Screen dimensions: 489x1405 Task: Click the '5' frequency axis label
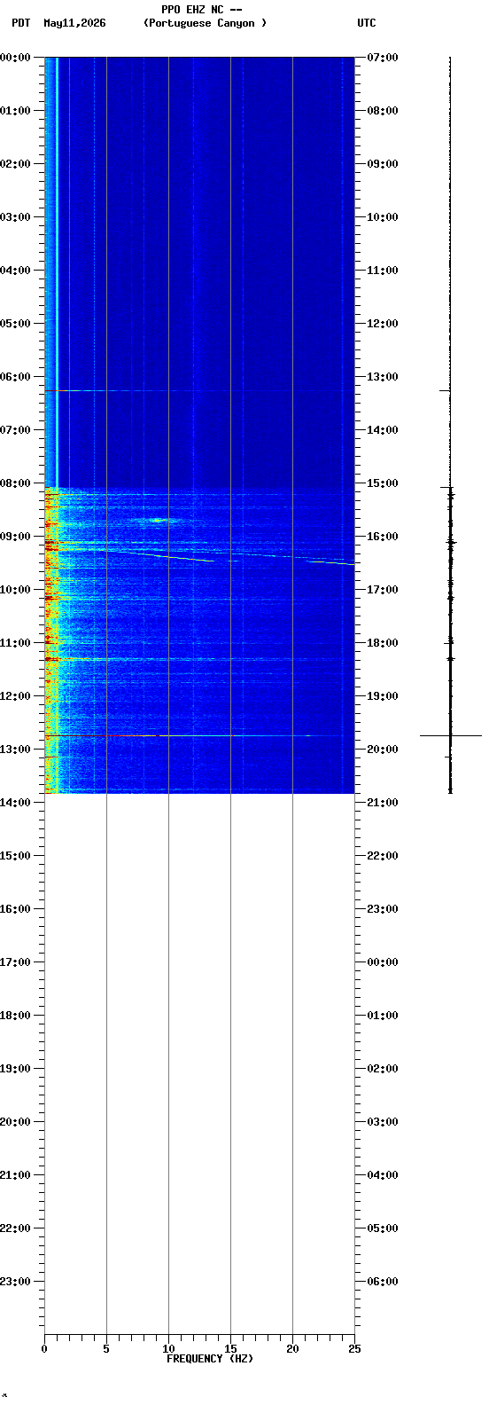click(106, 1349)
